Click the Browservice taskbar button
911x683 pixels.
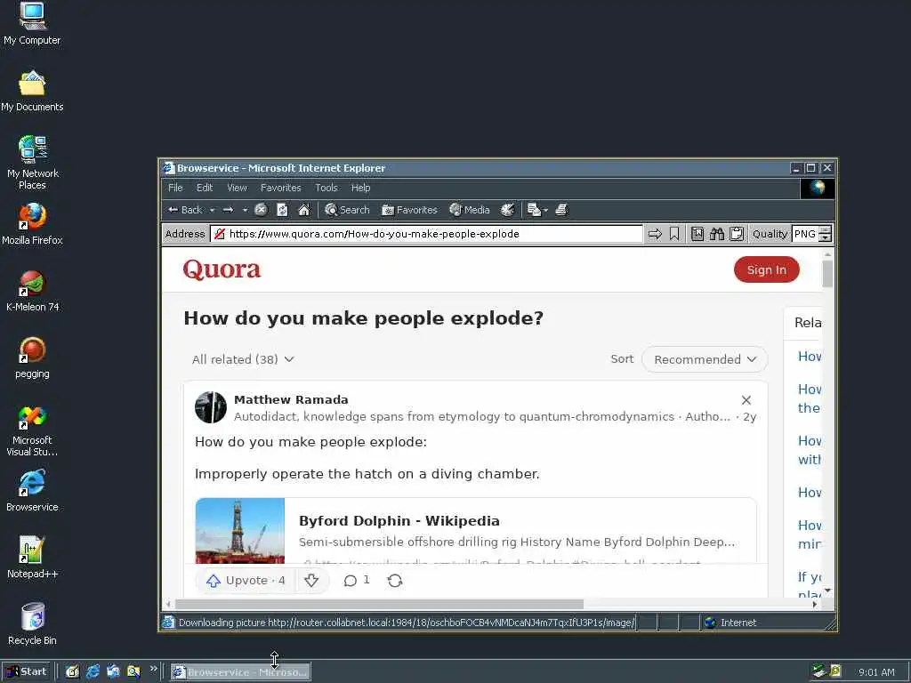pyautogui.click(x=240, y=672)
